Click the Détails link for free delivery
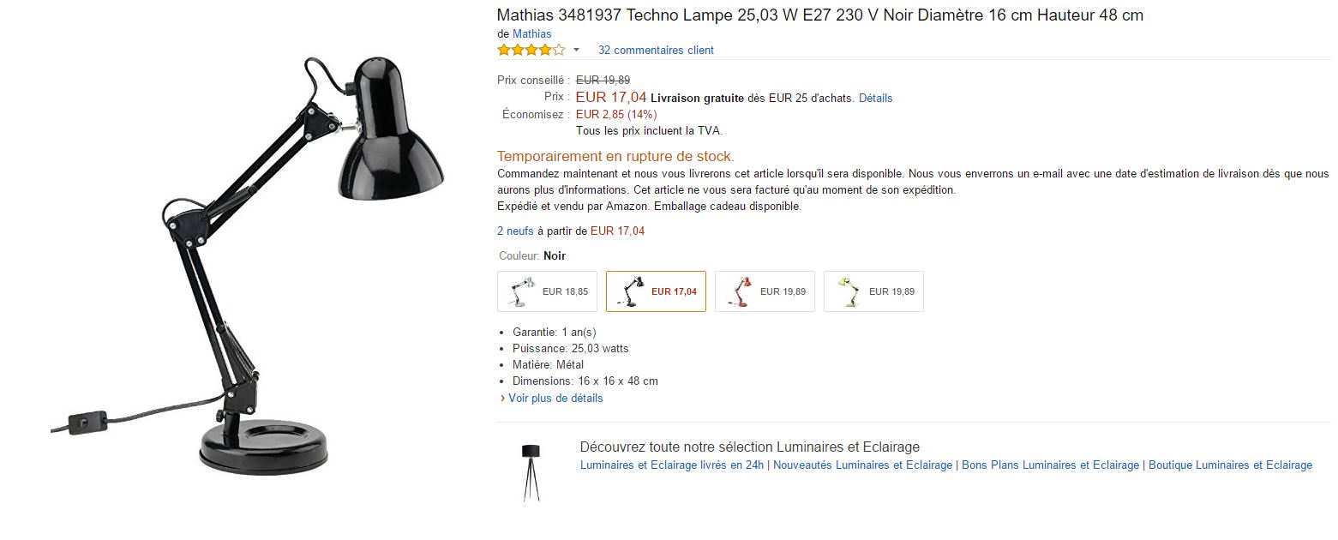Screen dimensions: 1338x540 pos(875,98)
